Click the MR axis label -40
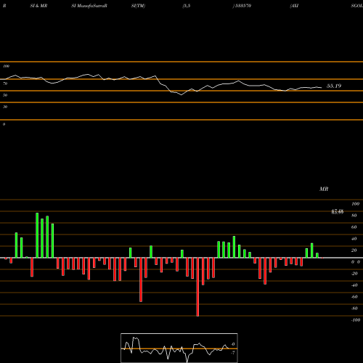 pyautogui.click(x=354, y=285)
